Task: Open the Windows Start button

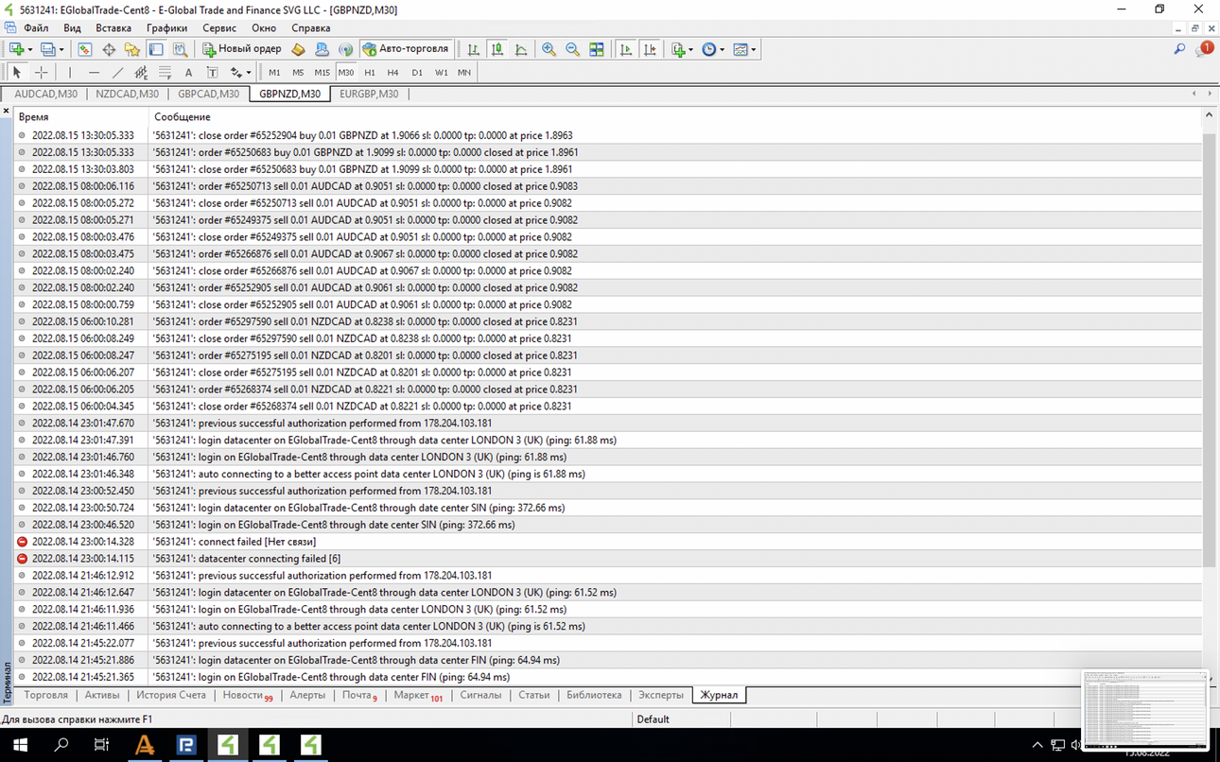Action: coord(20,745)
